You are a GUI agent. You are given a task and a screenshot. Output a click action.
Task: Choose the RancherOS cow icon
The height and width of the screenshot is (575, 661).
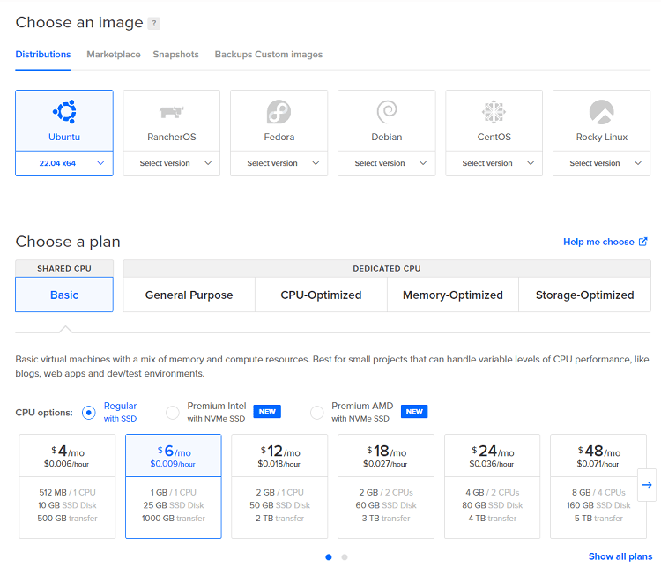pos(171,112)
